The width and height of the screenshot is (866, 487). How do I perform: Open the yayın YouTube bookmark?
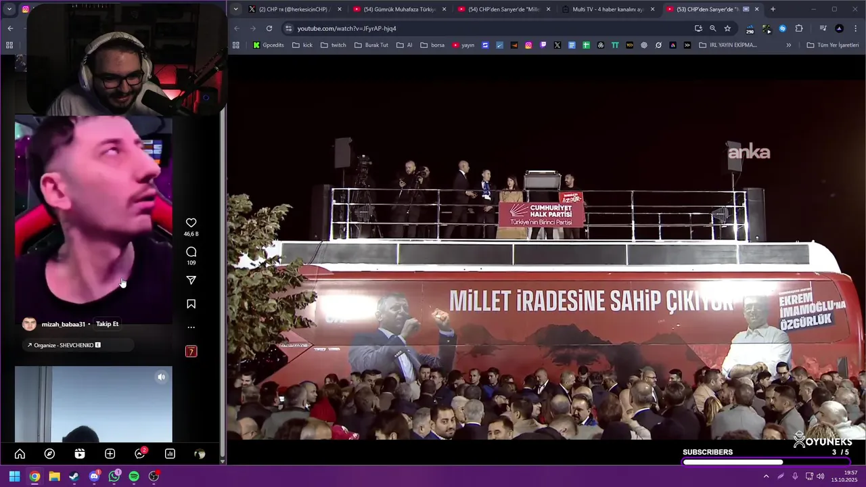point(463,45)
